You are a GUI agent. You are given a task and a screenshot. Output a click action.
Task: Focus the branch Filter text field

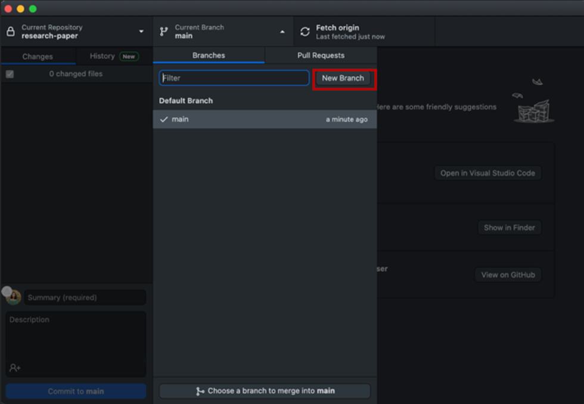[234, 78]
